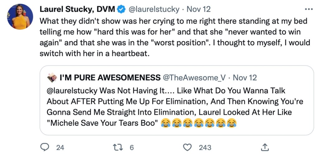Screen dimensions: 319x157
Task: Click the reply speech bubble icon
Action: click(45, 147)
